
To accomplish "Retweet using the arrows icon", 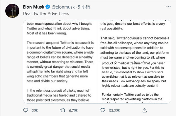I will [63, 110].
